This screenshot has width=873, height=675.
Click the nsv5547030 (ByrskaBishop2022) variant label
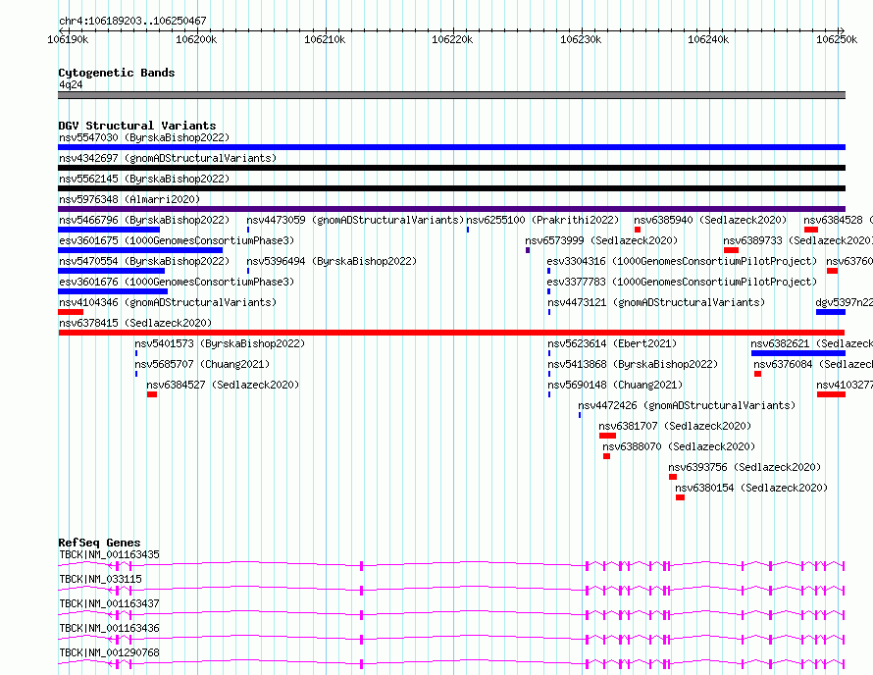pyautogui.click(x=144, y=137)
